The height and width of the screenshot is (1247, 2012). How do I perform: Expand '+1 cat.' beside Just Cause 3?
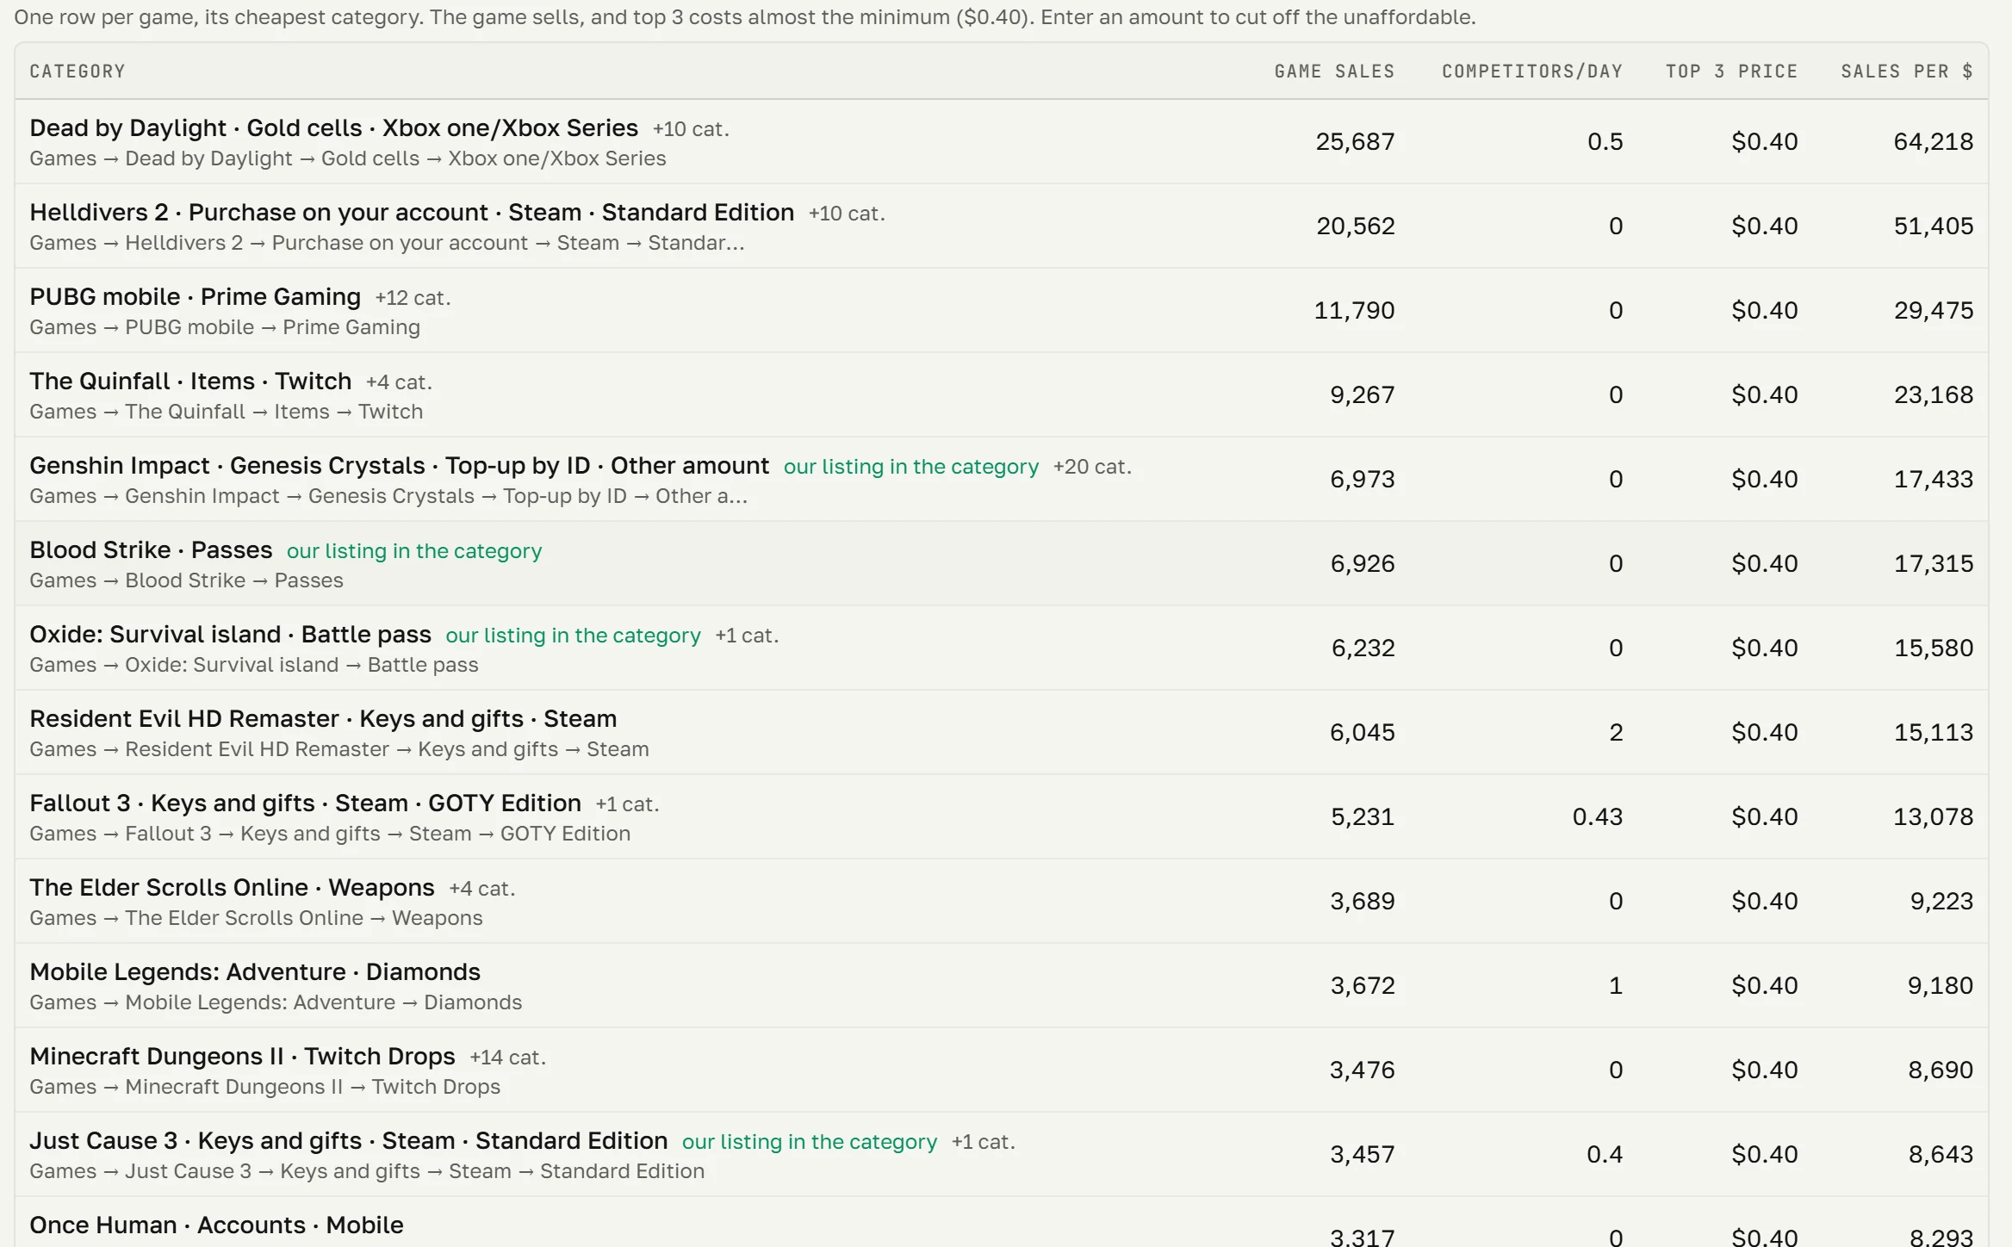[984, 1142]
